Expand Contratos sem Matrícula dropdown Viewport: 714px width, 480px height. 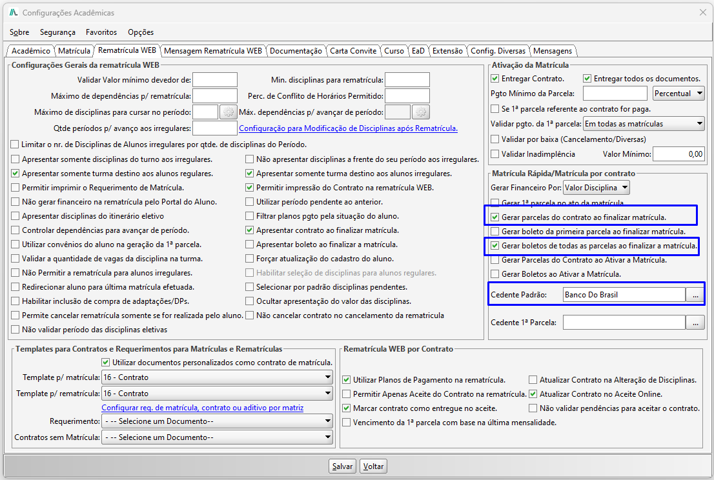point(217,437)
